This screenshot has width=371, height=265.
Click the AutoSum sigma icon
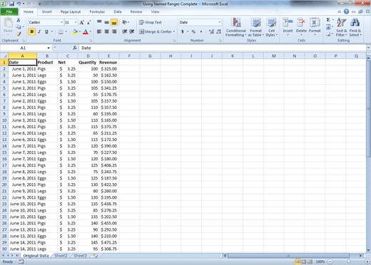pyautogui.click(x=328, y=20)
